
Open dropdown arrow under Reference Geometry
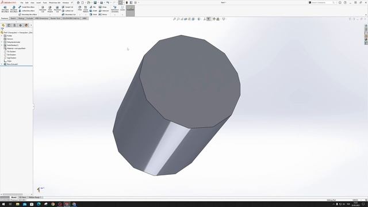coord(115,15)
